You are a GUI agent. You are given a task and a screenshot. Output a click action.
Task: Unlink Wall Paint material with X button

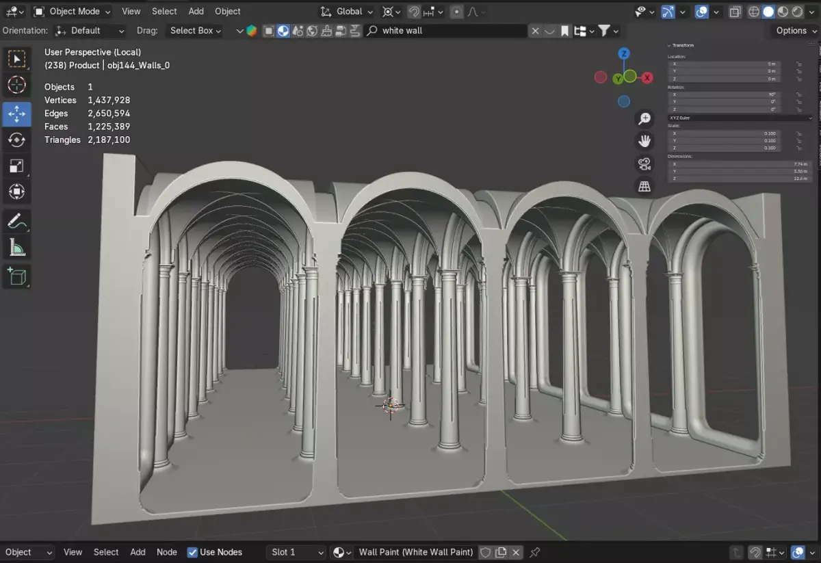coord(516,552)
